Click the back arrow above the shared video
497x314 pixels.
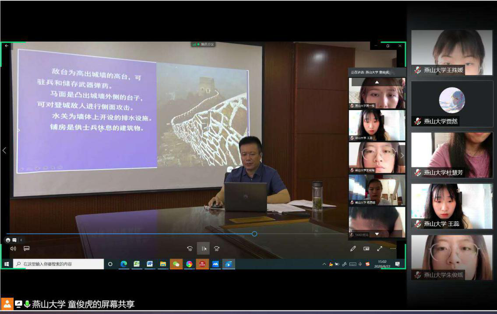(x=7, y=45)
